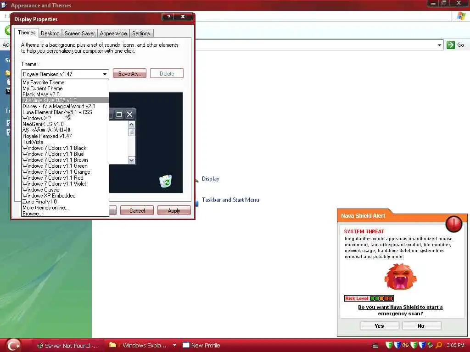Click More themes online... entry
The image size is (470, 352).
[x=65, y=208]
